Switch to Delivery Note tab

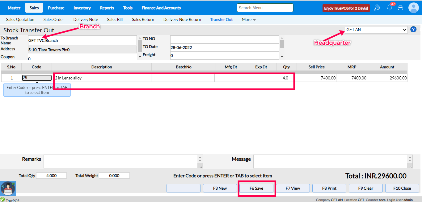(86, 19)
